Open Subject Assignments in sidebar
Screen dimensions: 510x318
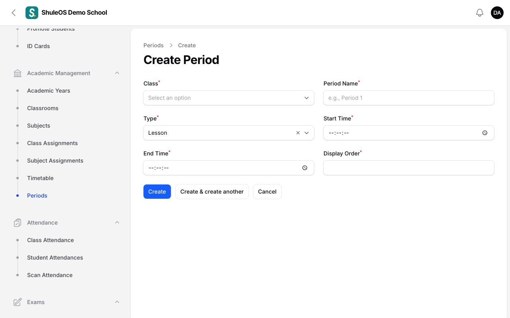click(55, 161)
